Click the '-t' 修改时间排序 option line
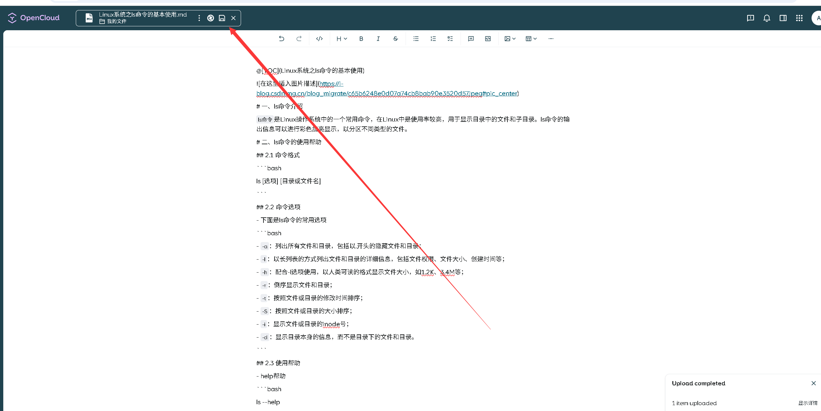Image resolution: width=821 pixels, height=411 pixels. coord(309,298)
